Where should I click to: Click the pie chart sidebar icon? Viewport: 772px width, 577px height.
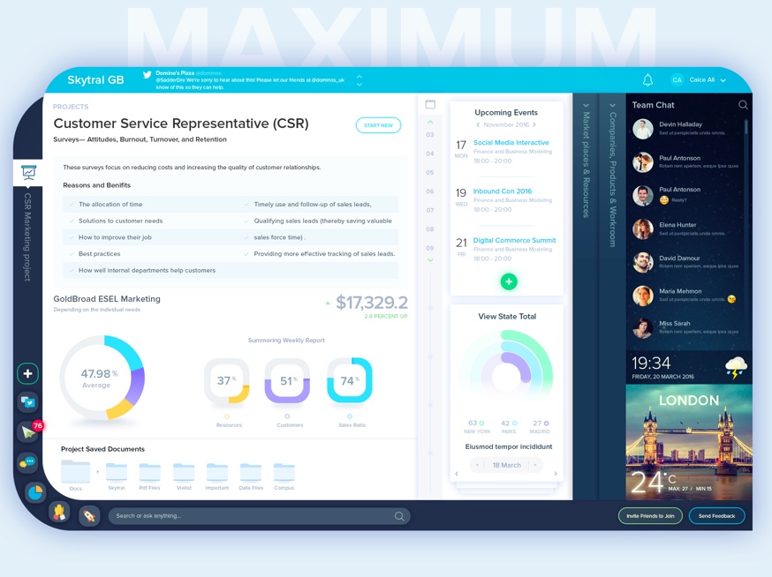[x=34, y=492]
